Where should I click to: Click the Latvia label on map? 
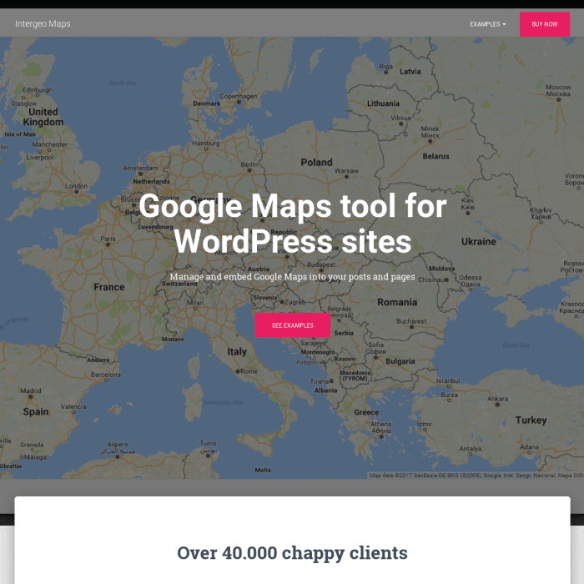(x=410, y=72)
